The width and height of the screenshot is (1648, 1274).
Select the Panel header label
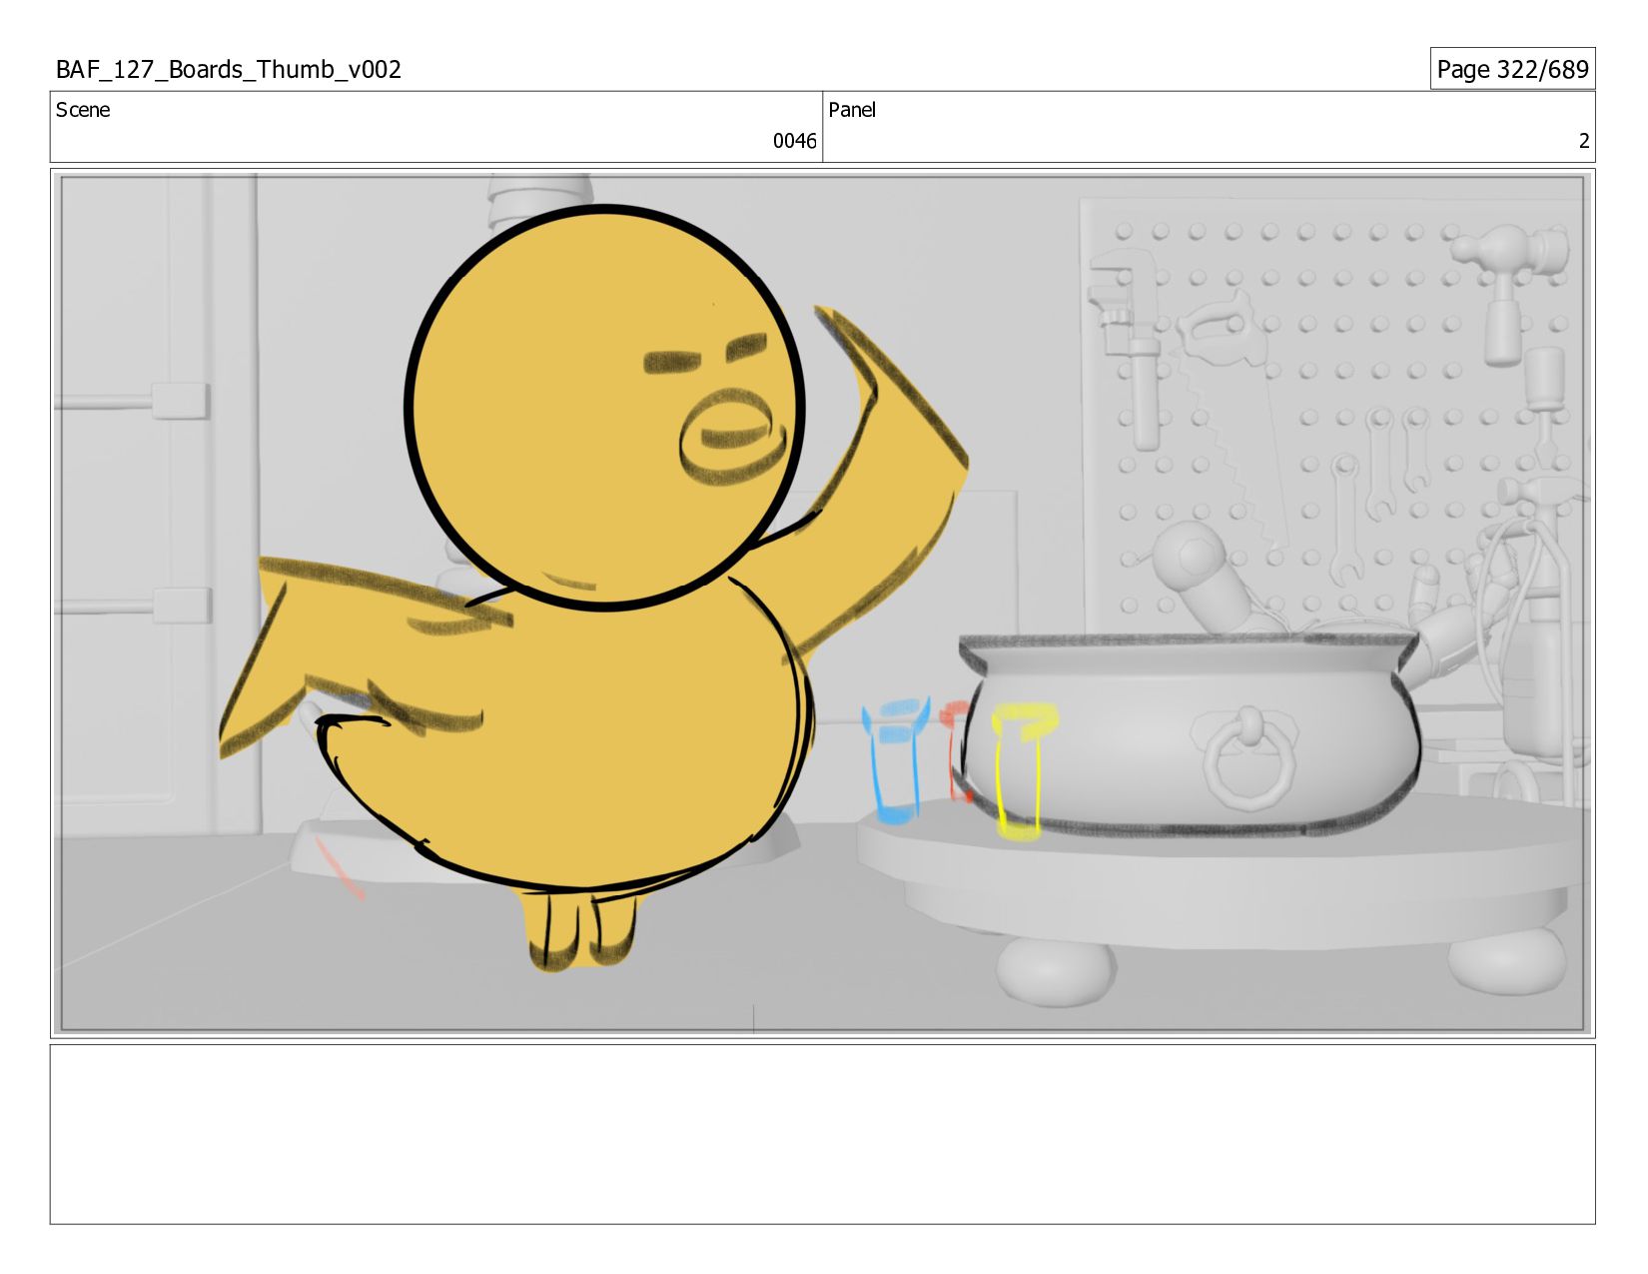tap(852, 110)
